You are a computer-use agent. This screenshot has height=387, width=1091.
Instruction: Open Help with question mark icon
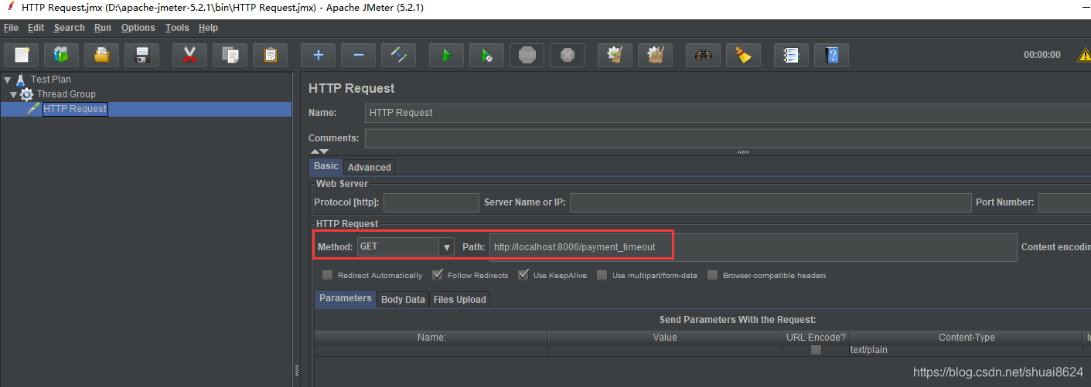pos(831,55)
